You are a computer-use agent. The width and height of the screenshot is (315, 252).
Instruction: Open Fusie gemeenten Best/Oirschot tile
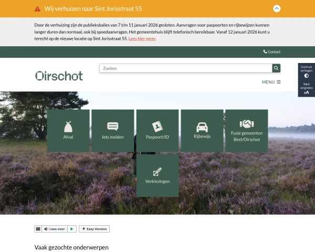(246, 131)
